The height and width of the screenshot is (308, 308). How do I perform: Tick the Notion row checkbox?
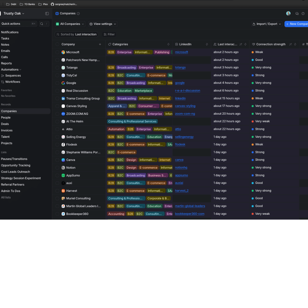[57, 168]
